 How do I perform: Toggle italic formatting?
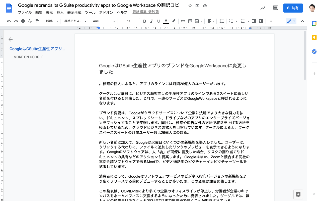(151, 21)
